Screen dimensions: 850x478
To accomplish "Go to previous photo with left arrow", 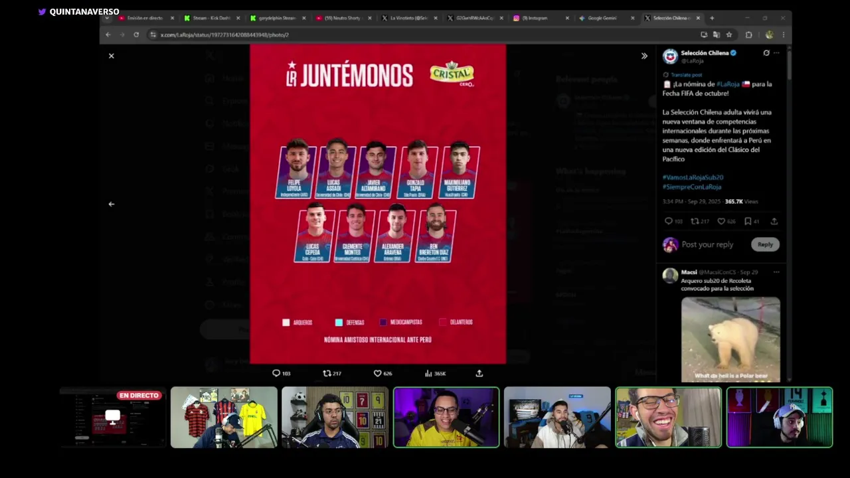I will point(112,204).
